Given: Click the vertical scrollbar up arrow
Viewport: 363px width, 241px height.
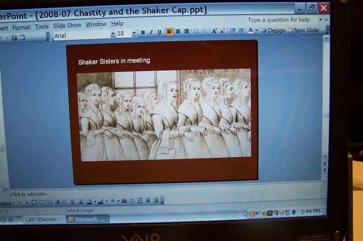Looking at the screenshot, I should [326, 38].
